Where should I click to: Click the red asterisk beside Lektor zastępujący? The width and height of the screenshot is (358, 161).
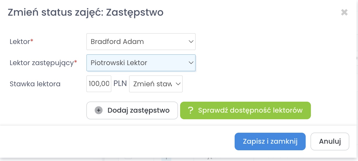pyautogui.click(x=75, y=62)
